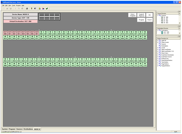Image resolution: width=182 pixels, height=134 pixels.
Task: Select the OUT 003 pink panel button
Action: click(x=19, y=33)
